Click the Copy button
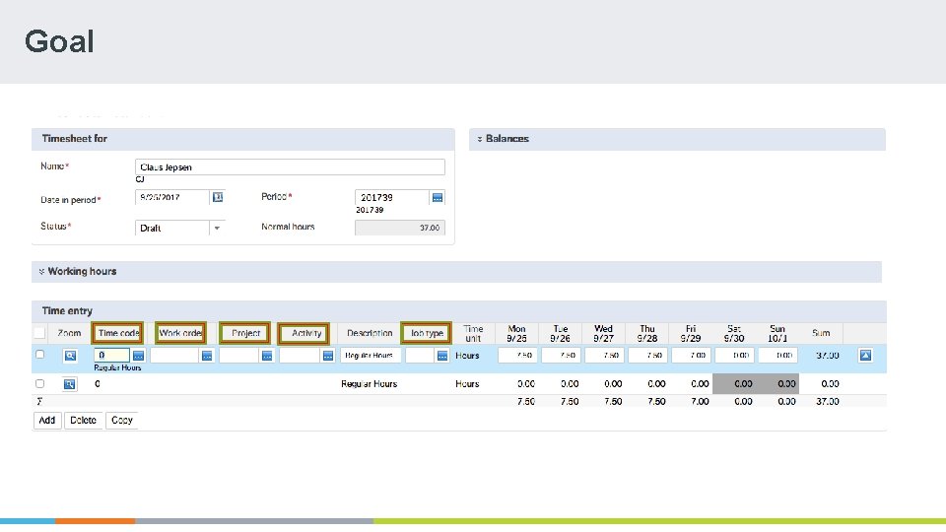 coord(122,421)
